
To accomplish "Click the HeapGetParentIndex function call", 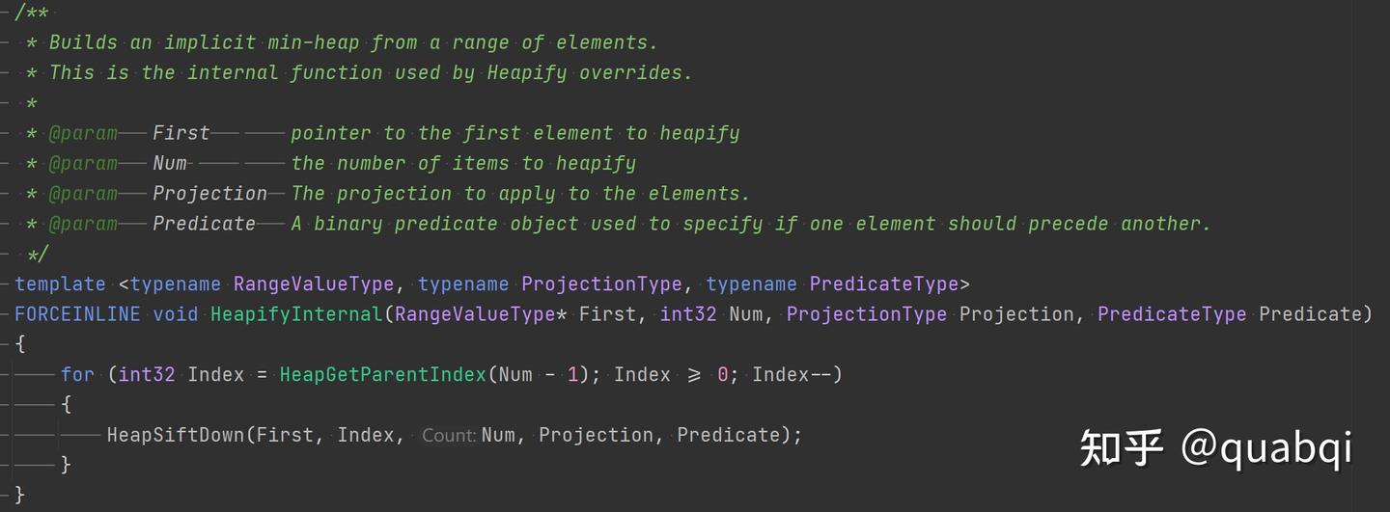I will point(382,374).
